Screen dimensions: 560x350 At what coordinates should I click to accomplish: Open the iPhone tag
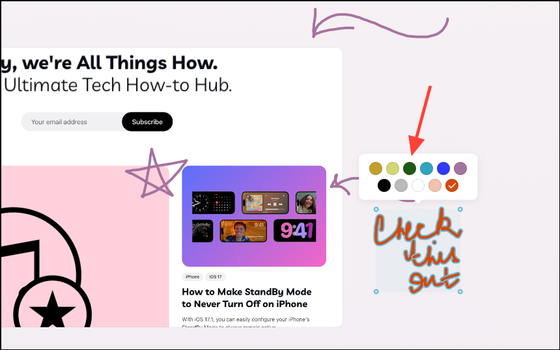pyautogui.click(x=193, y=277)
